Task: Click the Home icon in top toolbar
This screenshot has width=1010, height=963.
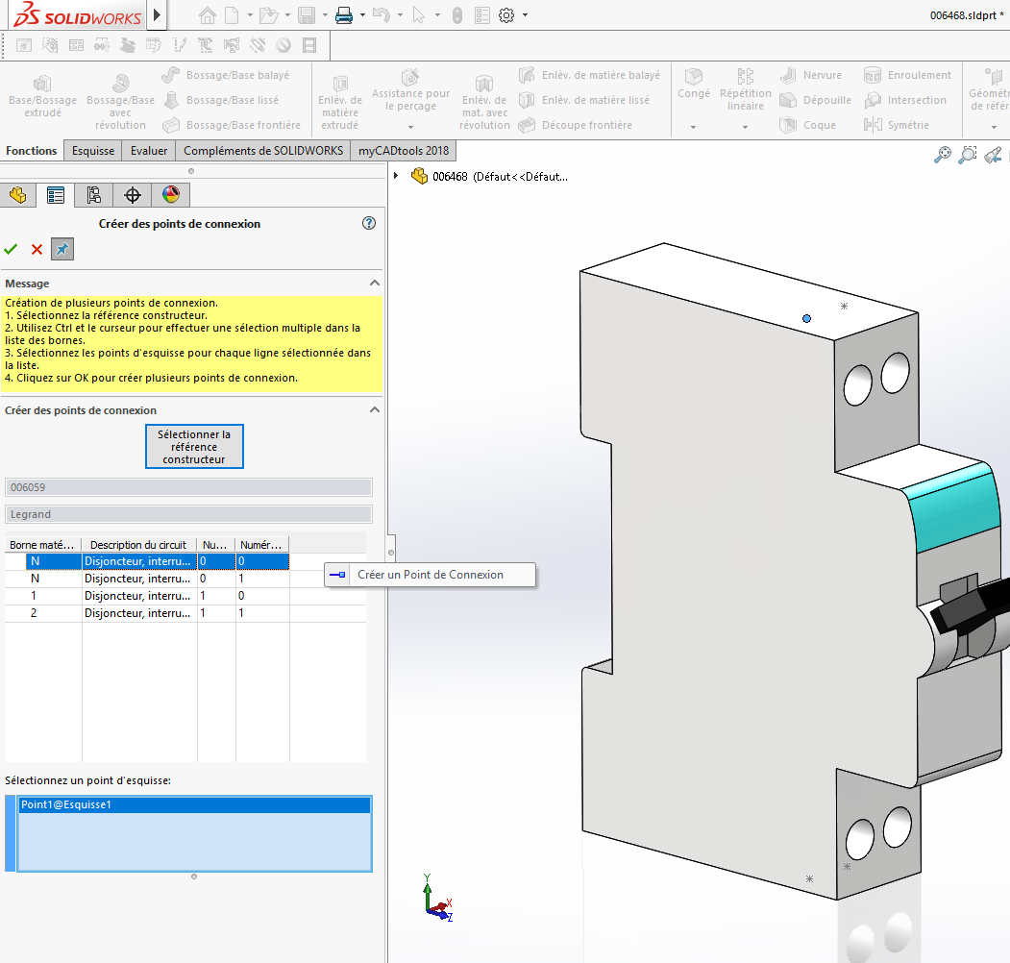Action: 207,14
